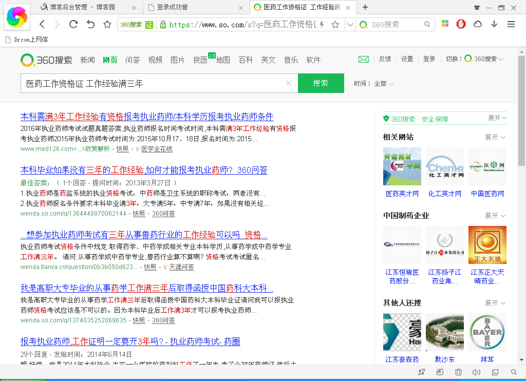Select the 新闻 search category

(x=87, y=60)
